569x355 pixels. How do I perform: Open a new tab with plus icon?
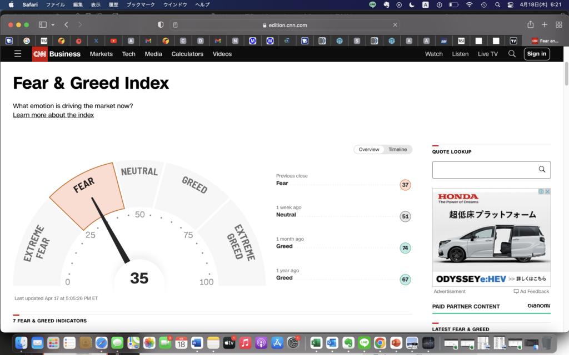[x=545, y=25]
